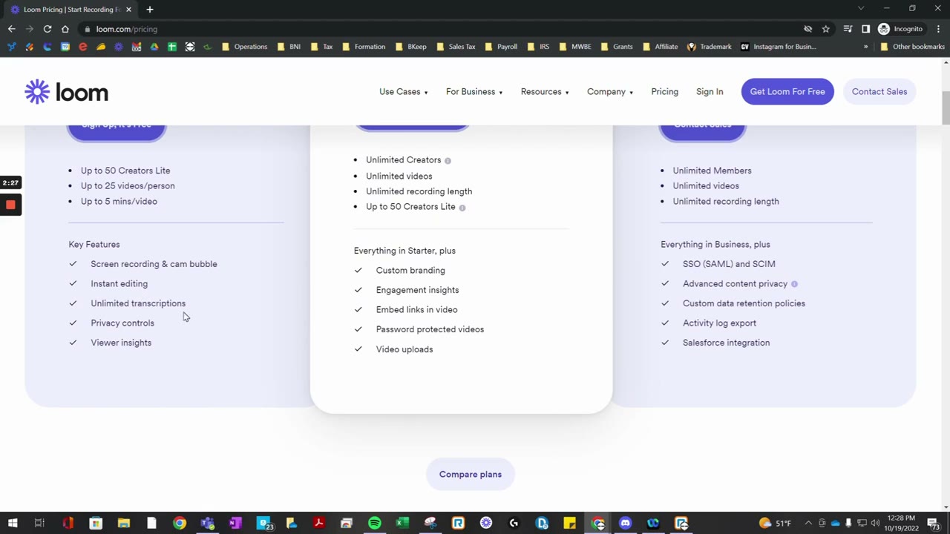The height and width of the screenshot is (534, 950).
Task: Open Excel from the taskbar
Action: pos(402,524)
